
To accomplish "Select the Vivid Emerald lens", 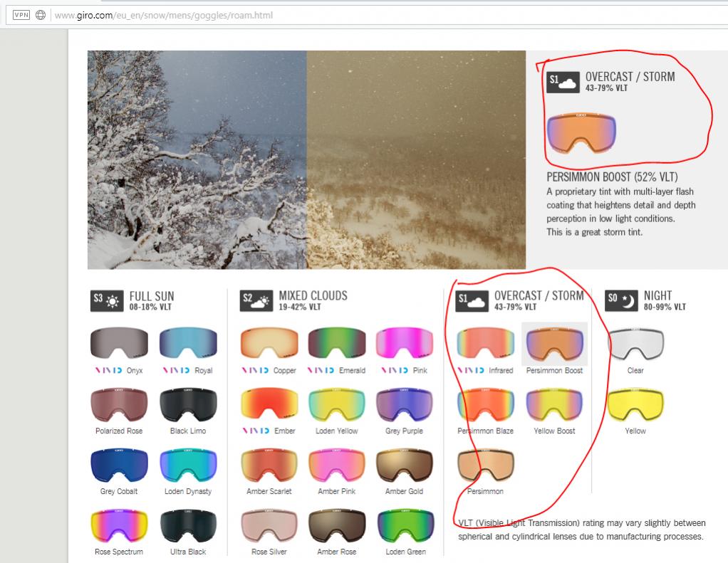I will (x=336, y=343).
